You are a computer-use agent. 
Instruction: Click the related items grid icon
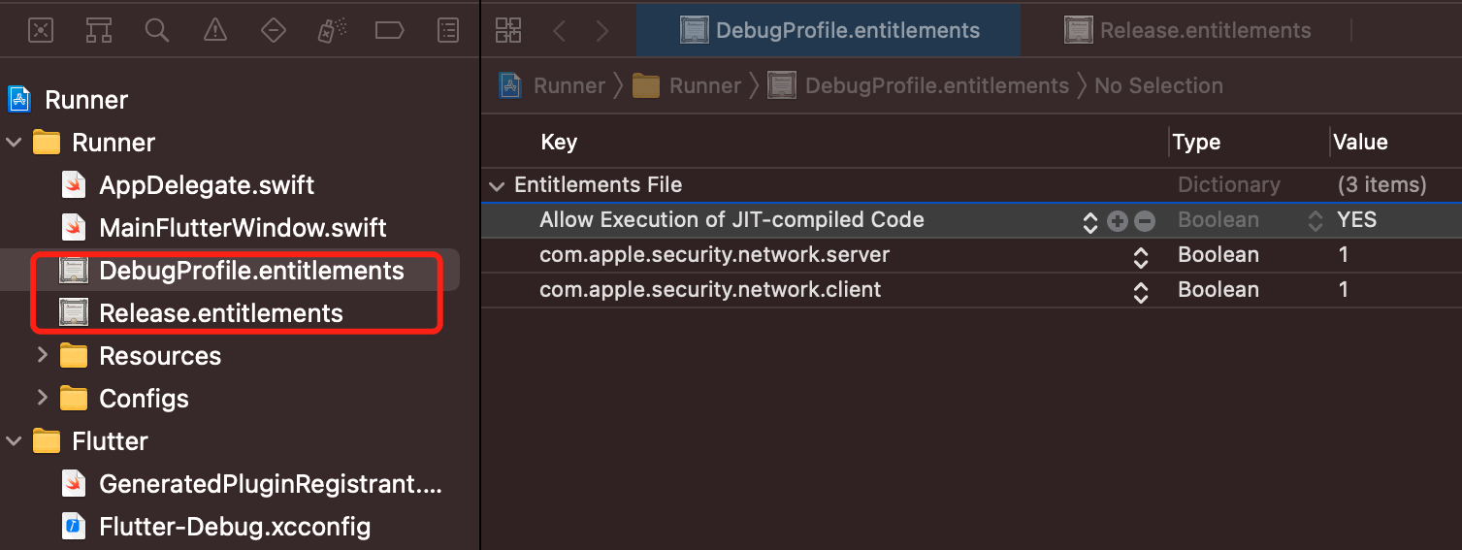pos(508,30)
